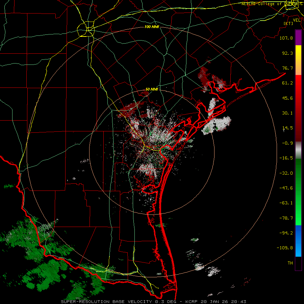Select the -63.1 legend value
Screen dimensions: 304x304
click(x=286, y=203)
